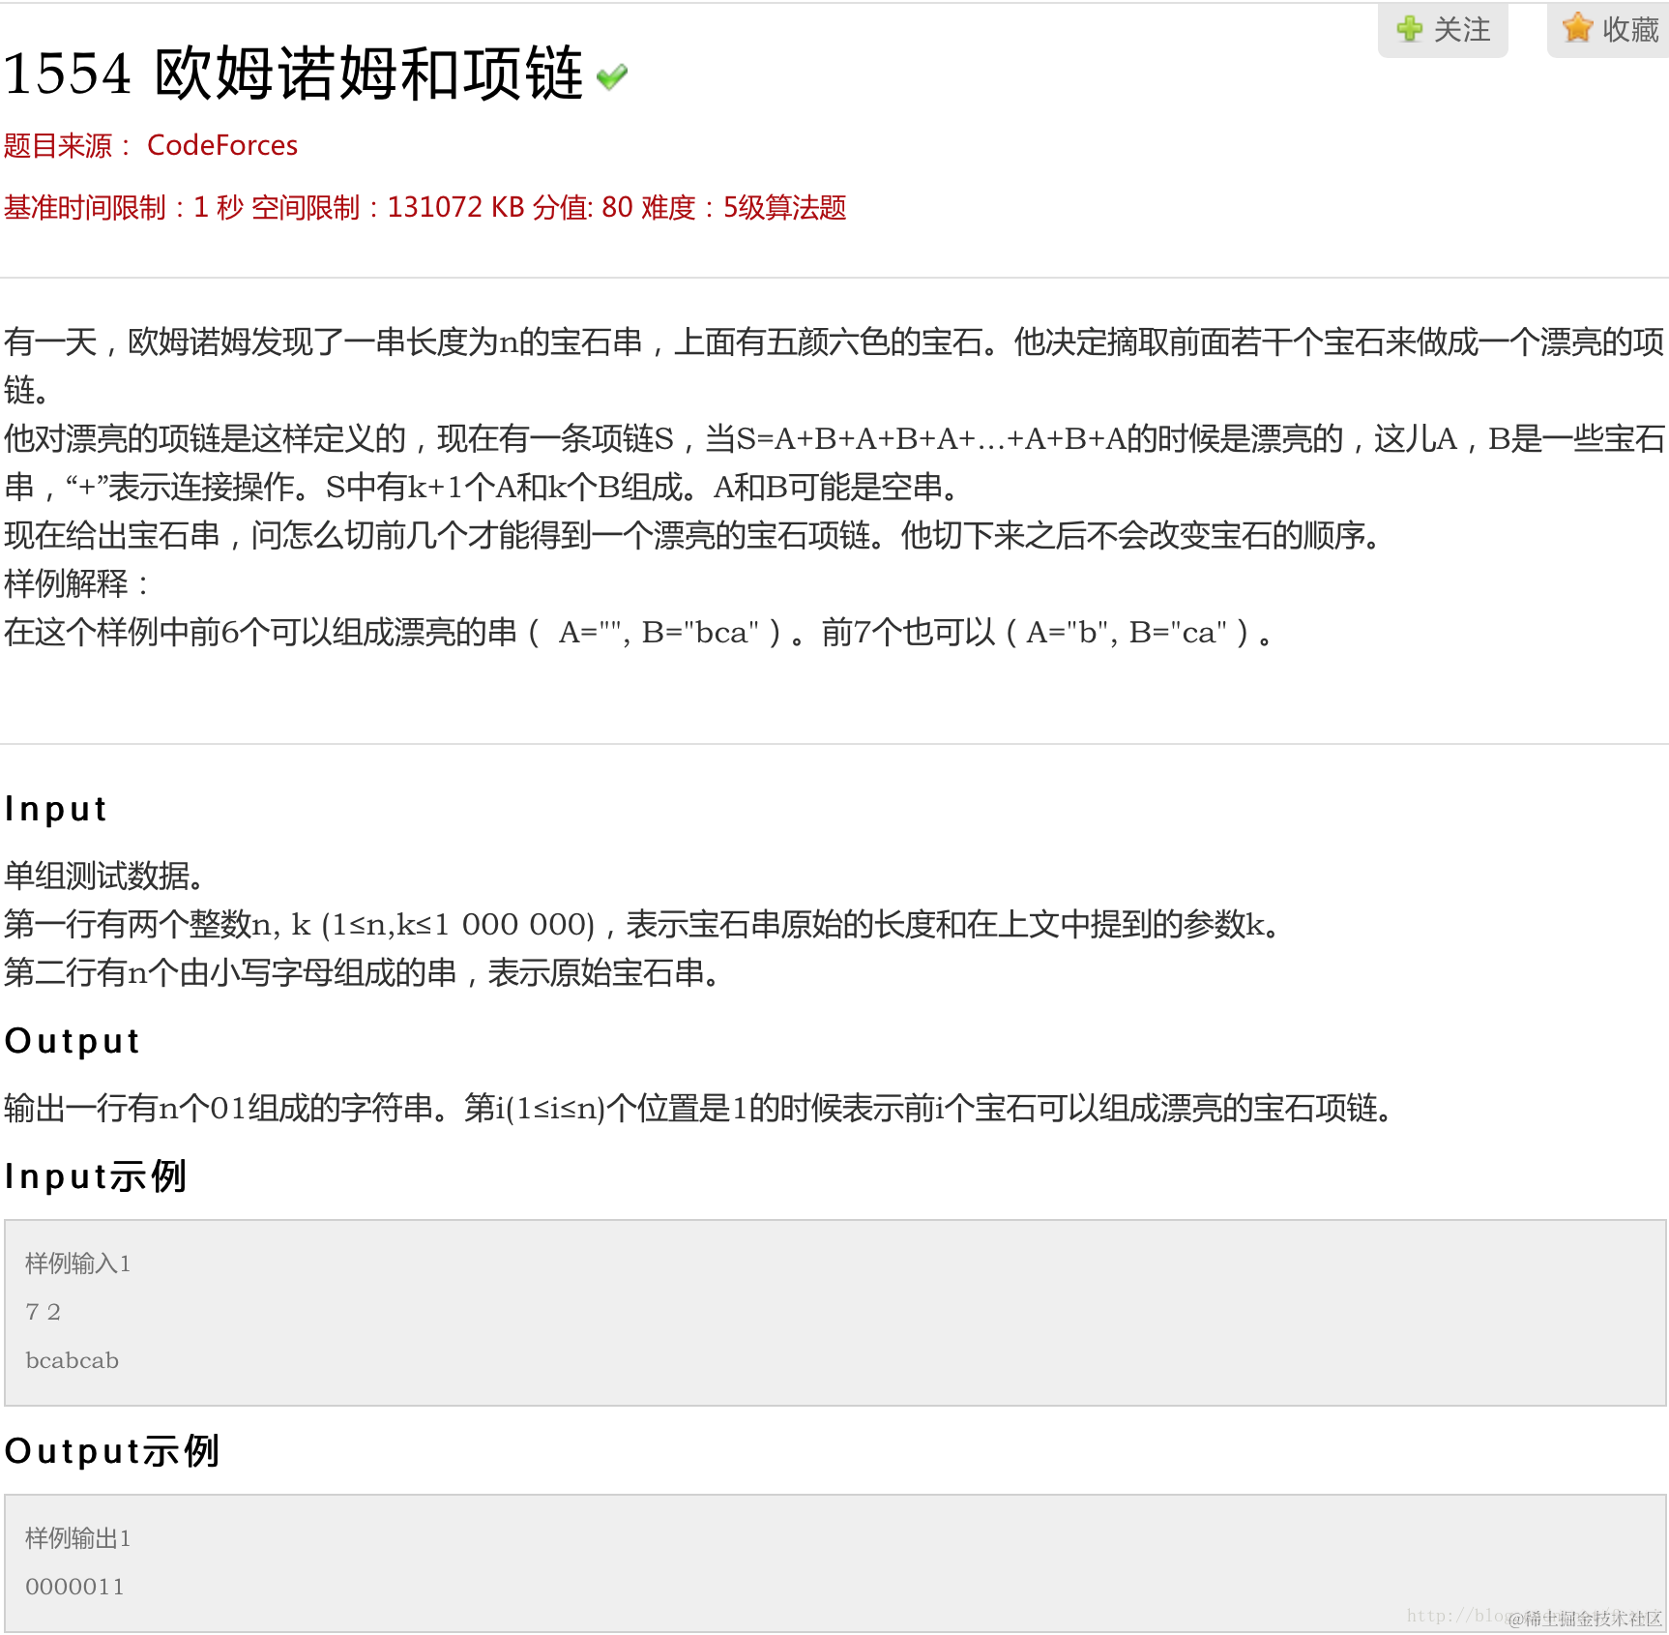Click the time limit text 基准时间限制：1 秒

[124, 207]
